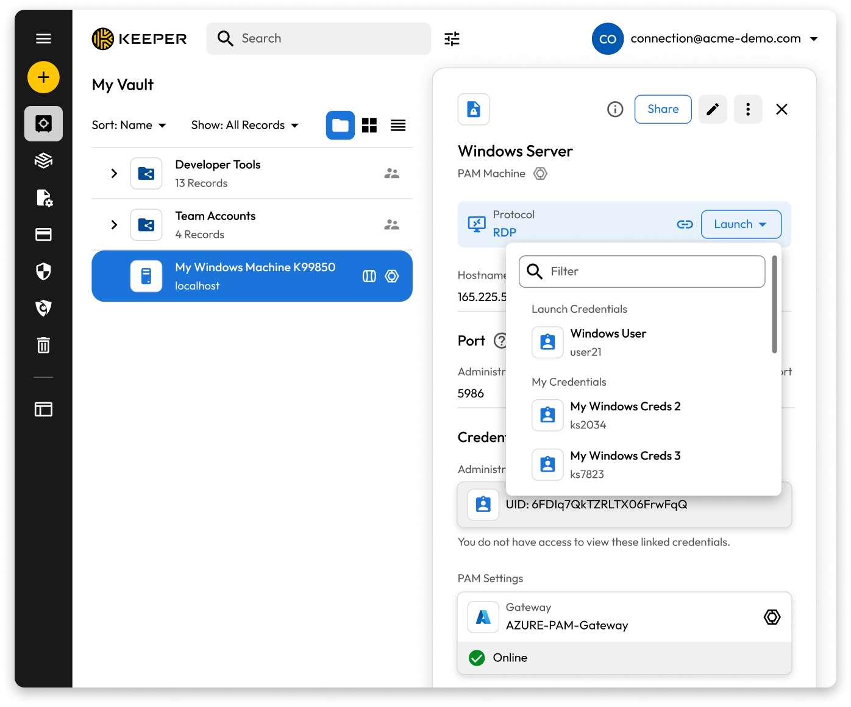
Task: Open the three-dot more options menu
Action: coord(747,110)
